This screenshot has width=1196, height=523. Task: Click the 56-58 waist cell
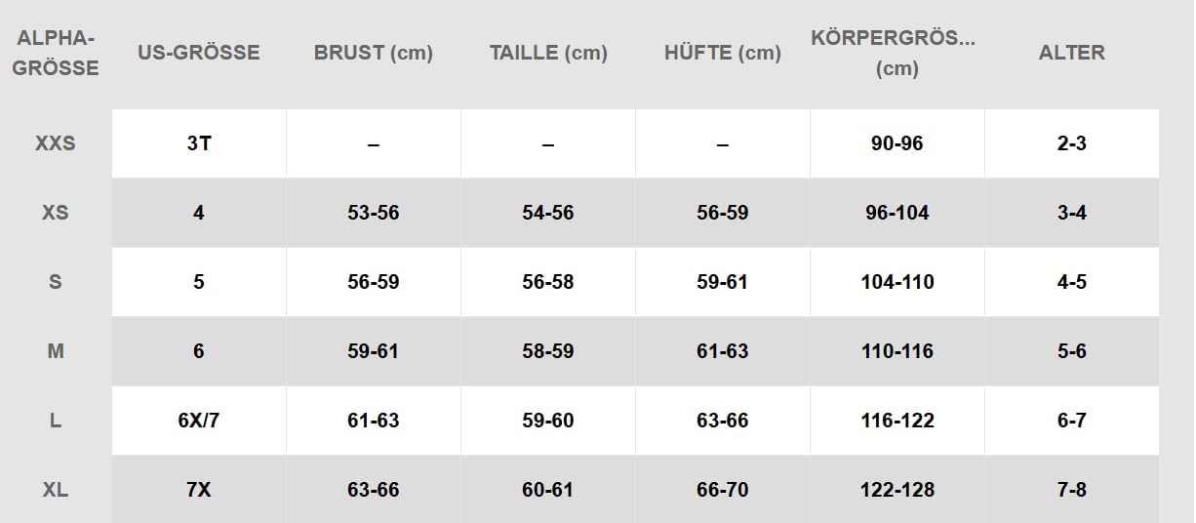point(548,282)
